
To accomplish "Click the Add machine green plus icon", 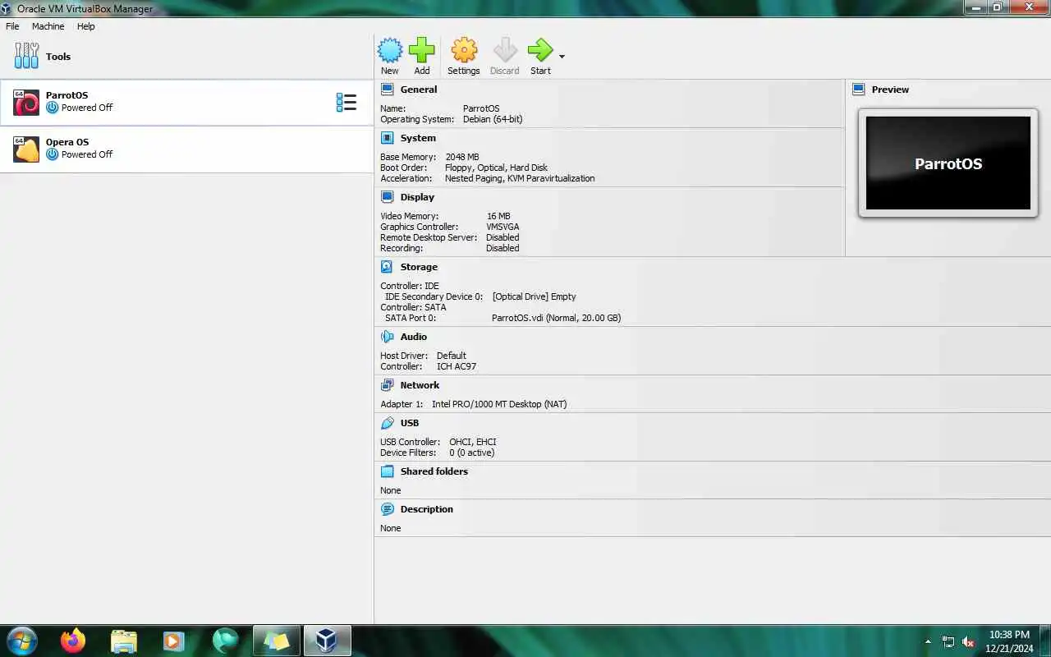I will (422, 51).
